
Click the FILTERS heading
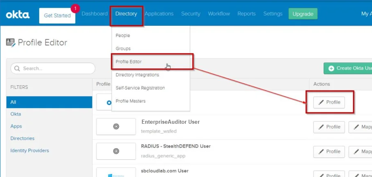pyautogui.click(x=19, y=87)
